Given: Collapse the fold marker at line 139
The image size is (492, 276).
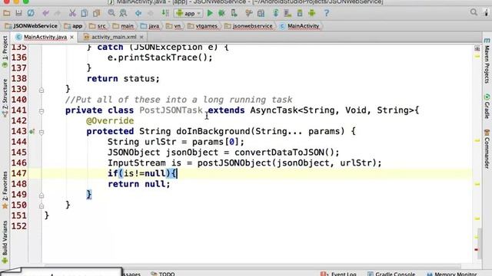Looking at the screenshot, I should tap(42, 90).
